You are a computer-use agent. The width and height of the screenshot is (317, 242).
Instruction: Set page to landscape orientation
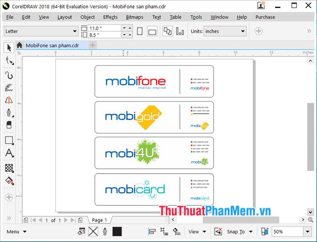coord(152,32)
